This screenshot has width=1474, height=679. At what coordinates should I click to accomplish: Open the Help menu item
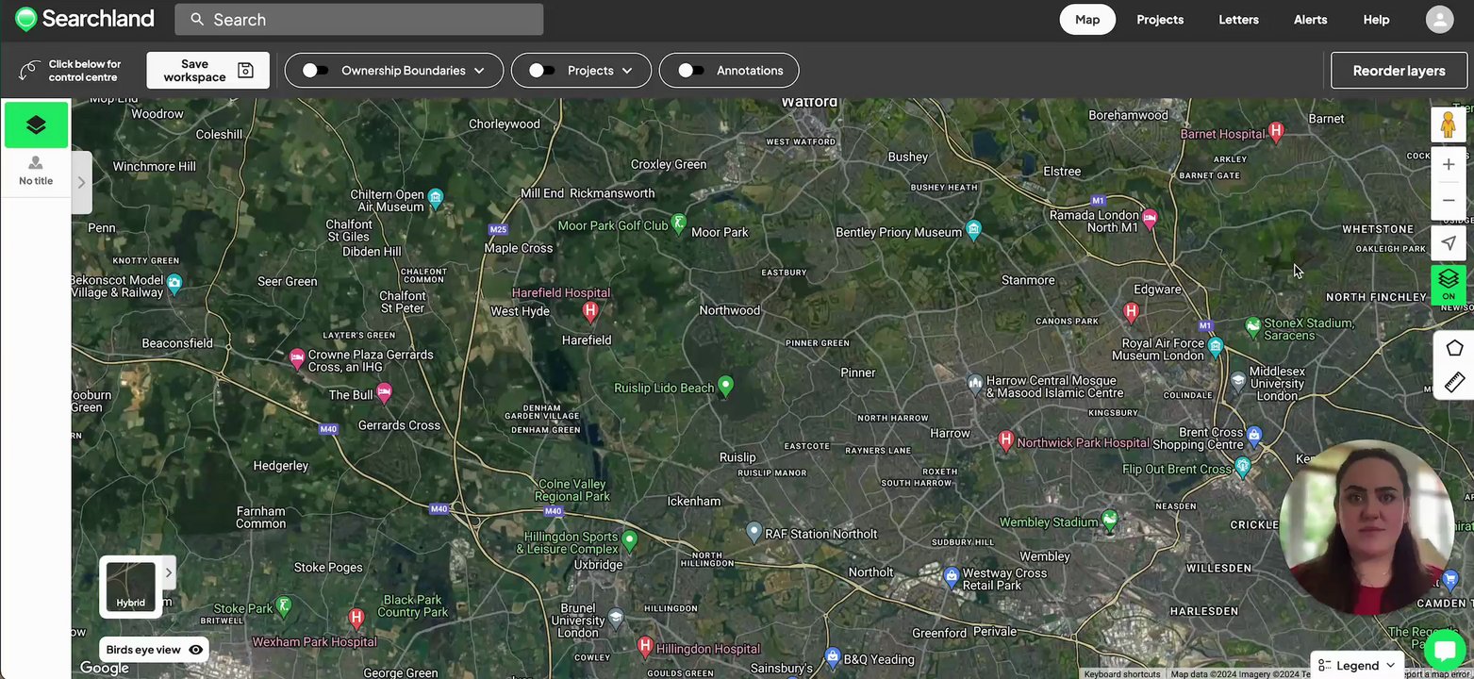click(x=1376, y=20)
